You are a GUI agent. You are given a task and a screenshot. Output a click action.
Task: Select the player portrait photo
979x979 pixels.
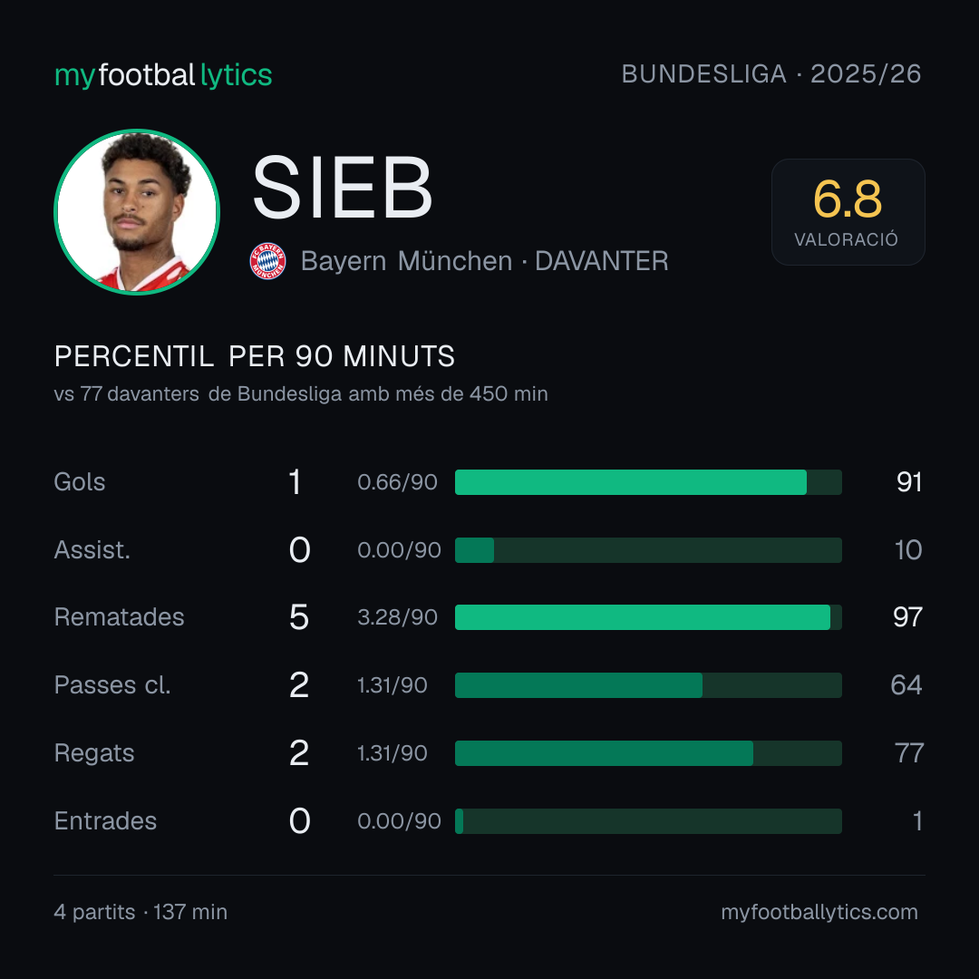pyautogui.click(x=137, y=211)
